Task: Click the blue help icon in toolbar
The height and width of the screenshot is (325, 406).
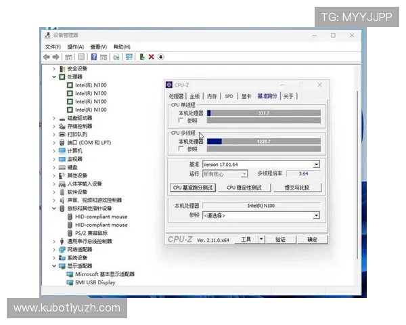Action: tap(93, 57)
